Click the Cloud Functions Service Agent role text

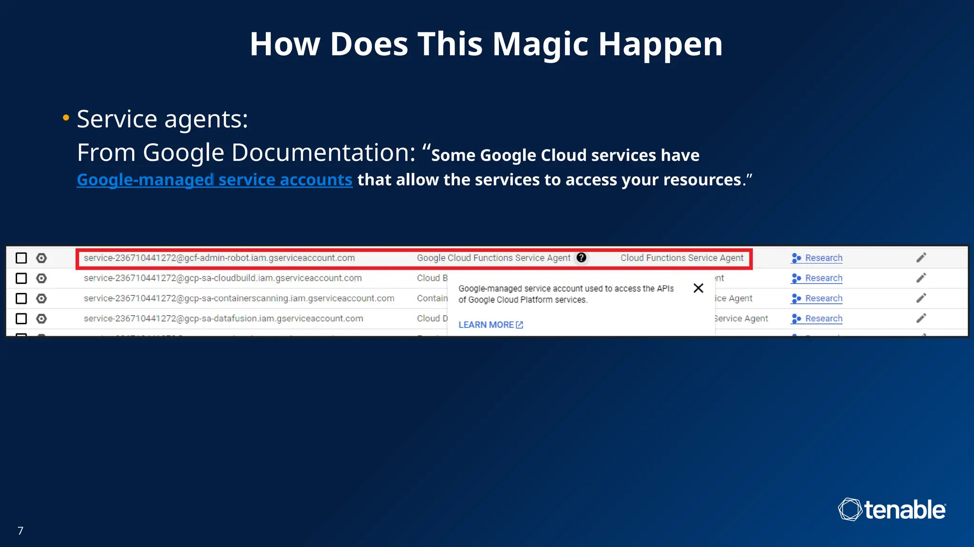(x=682, y=258)
